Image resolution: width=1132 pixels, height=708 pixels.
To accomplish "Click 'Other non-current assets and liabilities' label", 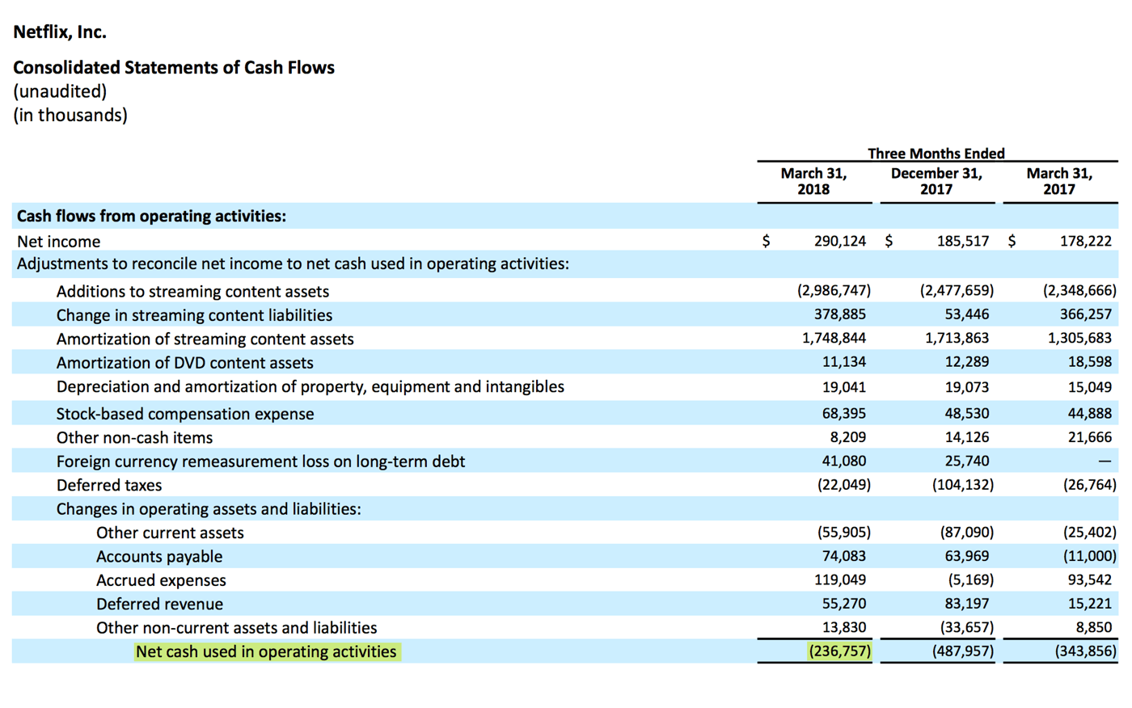I will tap(237, 628).
